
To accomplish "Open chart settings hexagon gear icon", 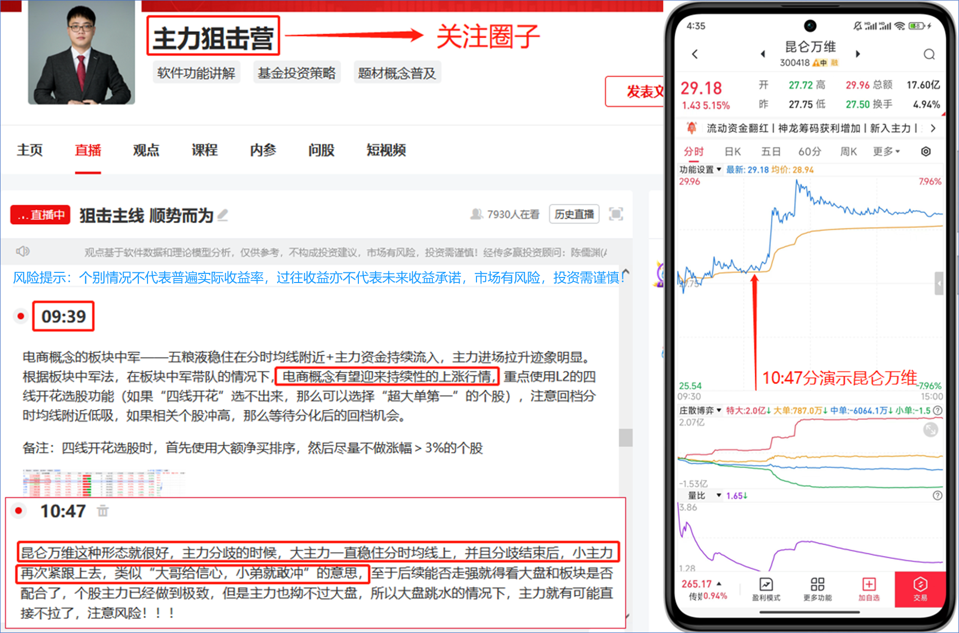I will coord(926,151).
